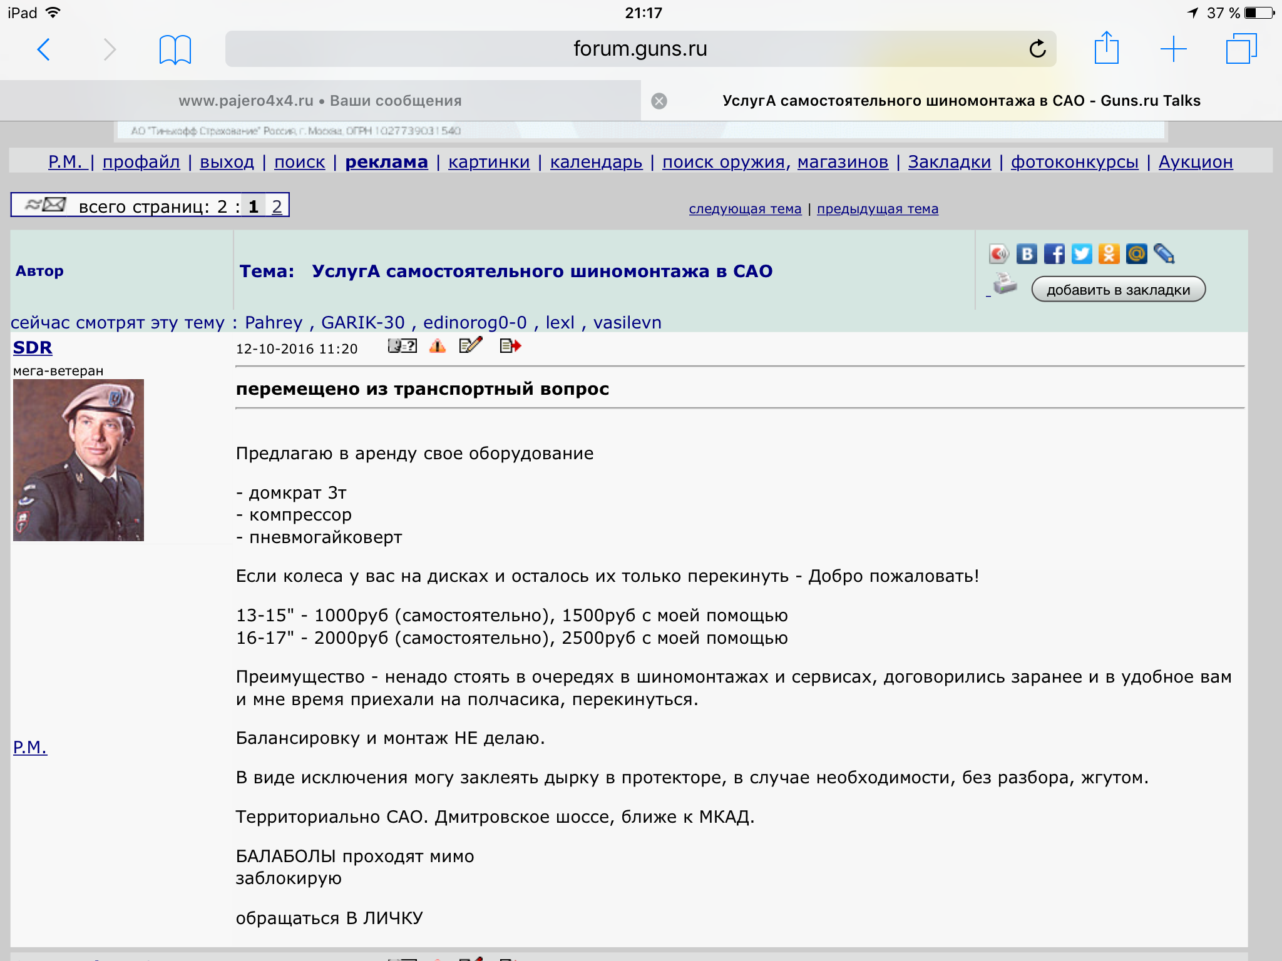Image resolution: width=1282 pixels, height=961 pixels.
Task: Click the SDR user avatar image
Action: click(x=78, y=460)
